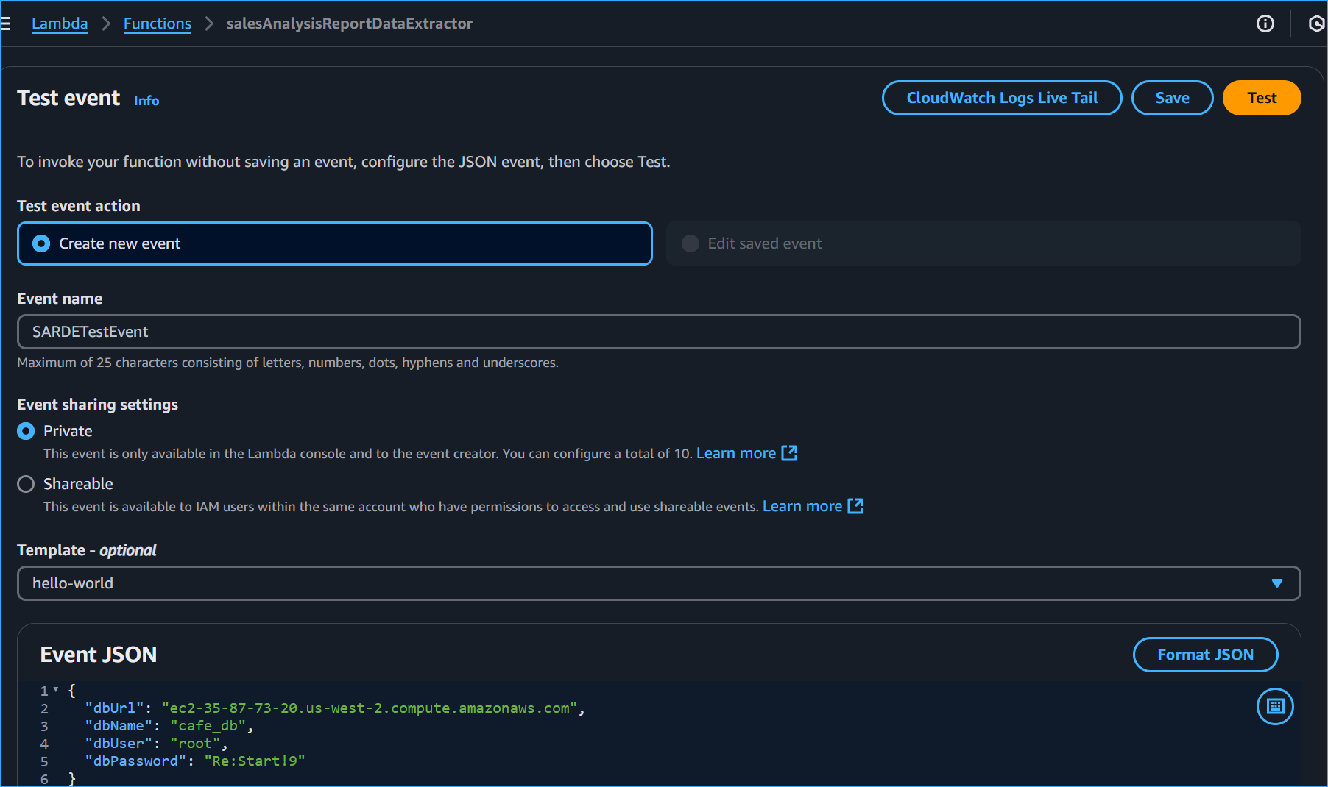Viewport: 1328px width, 787px height.
Task: Open the navigation sidebar hamburger menu
Action: 6,23
